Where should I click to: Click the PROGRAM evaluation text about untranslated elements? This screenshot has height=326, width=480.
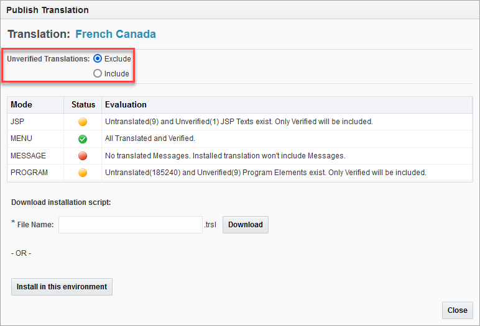[265, 173]
